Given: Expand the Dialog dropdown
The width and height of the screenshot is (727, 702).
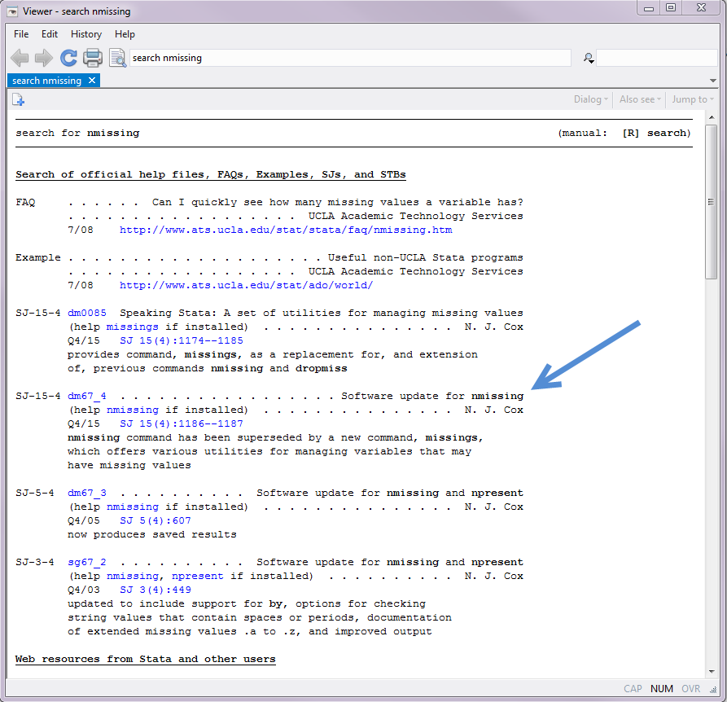Looking at the screenshot, I should point(591,99).
